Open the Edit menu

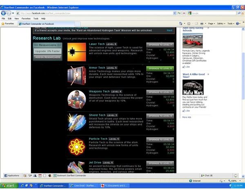(10, 19)
